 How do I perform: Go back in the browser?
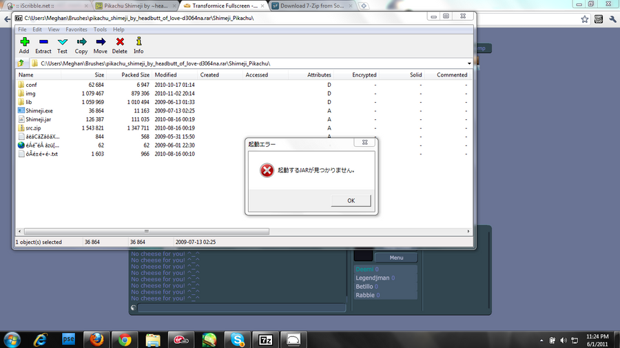(7, 19)
